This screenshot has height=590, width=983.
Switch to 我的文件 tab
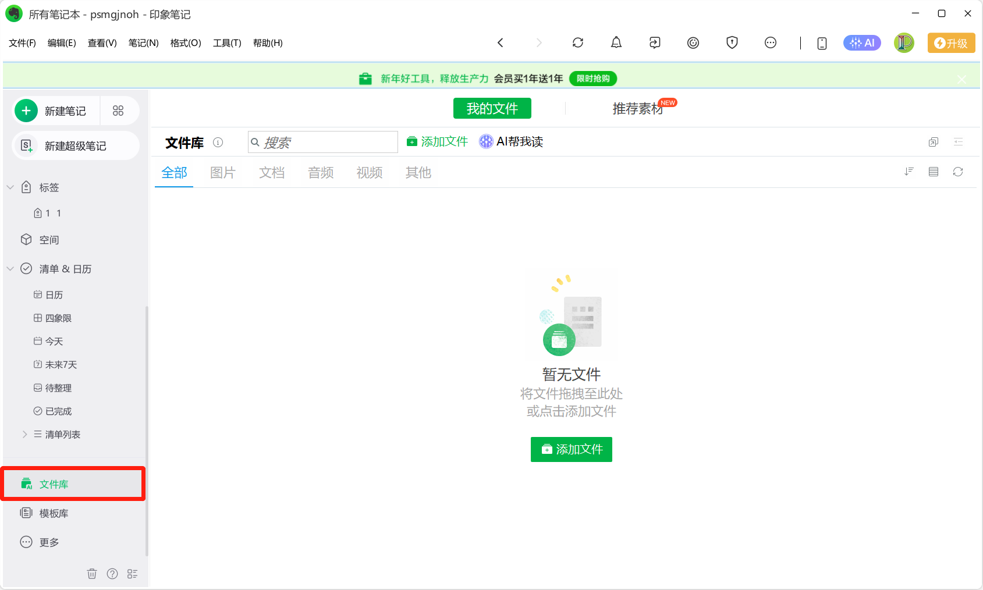coord(492,108)
